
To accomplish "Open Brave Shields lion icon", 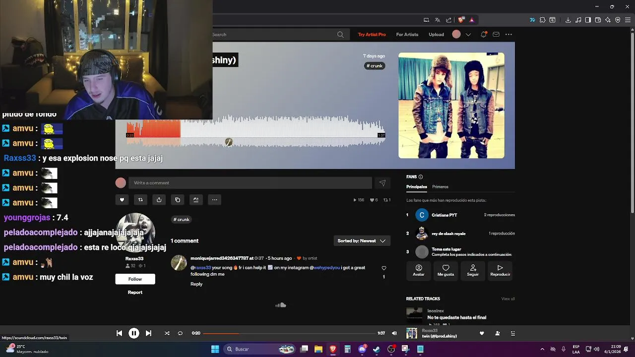I will [x=461, y=20].
